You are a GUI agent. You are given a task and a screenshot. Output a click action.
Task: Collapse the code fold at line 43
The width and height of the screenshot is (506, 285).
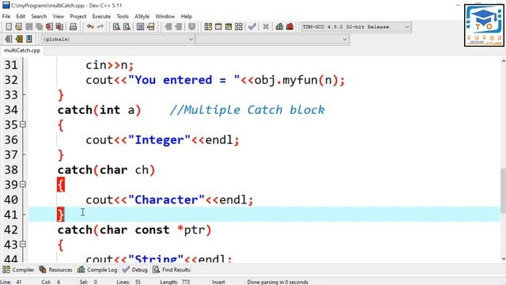(x=23, y=244)
